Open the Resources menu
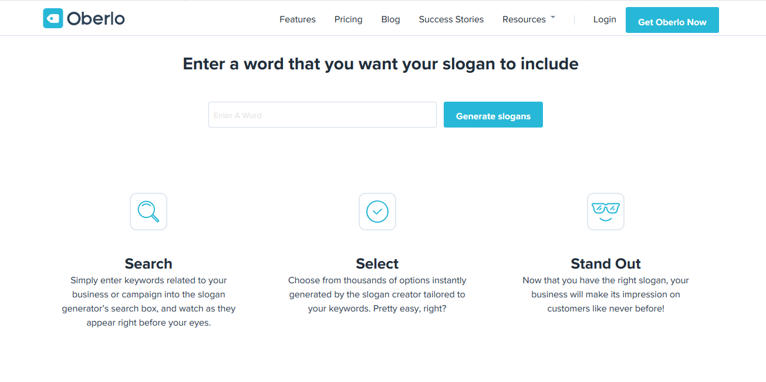Image resolution: width=766 pixels, height=382 pixels. (524, 19)
